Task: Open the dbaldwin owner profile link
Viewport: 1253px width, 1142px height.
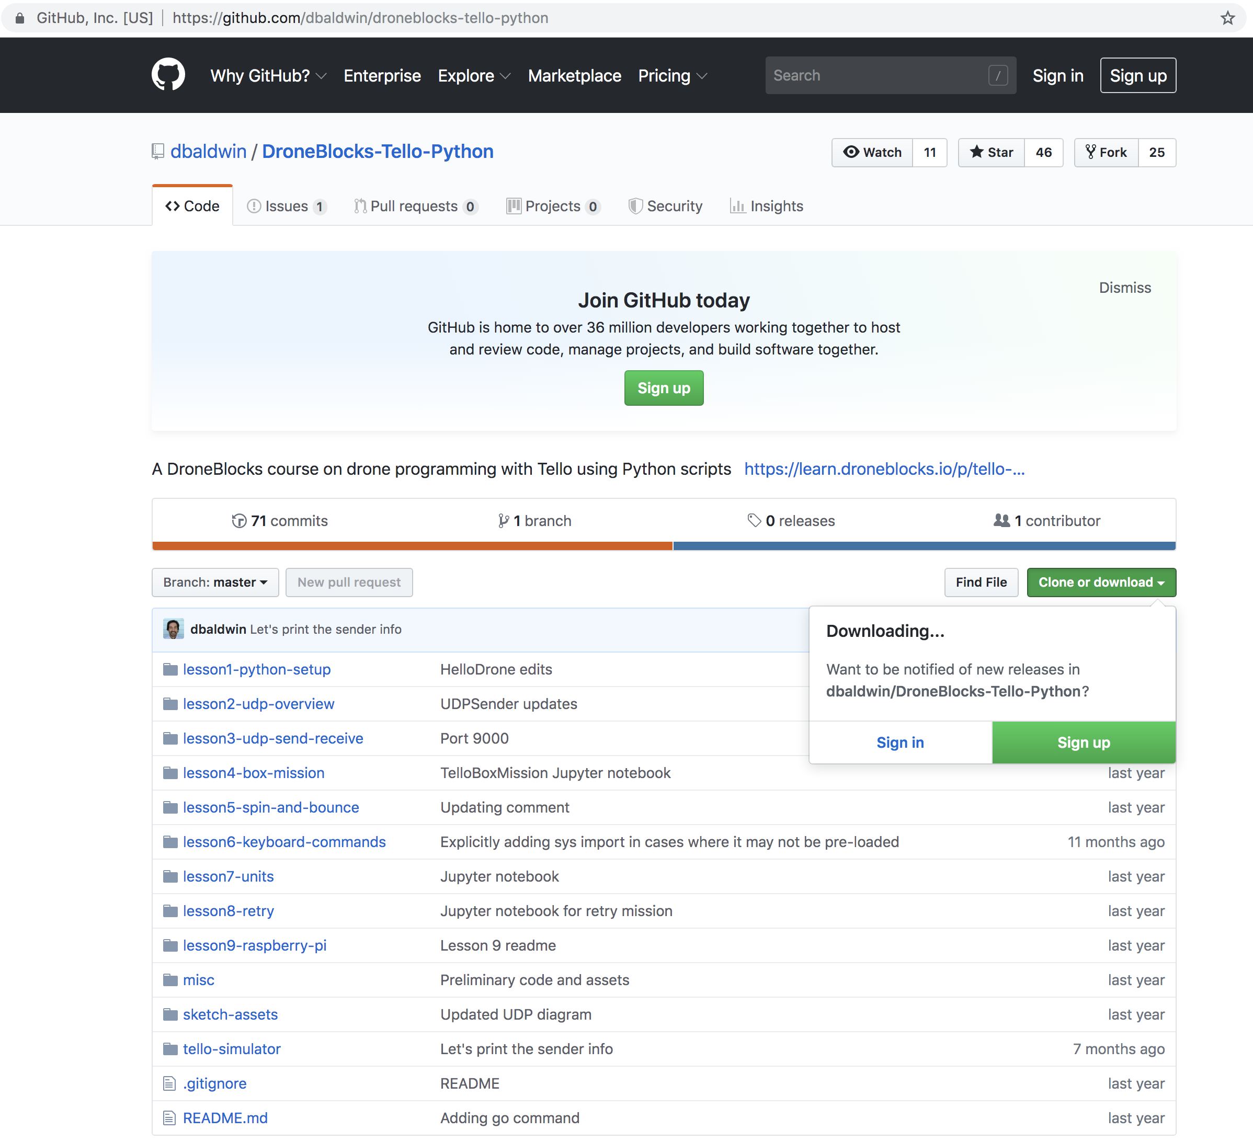Action: [x=208, y=152]
